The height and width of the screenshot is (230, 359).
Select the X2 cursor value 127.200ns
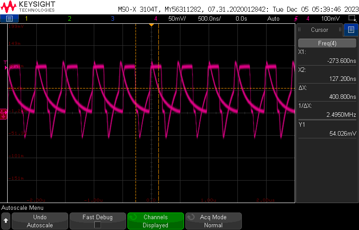339,79
